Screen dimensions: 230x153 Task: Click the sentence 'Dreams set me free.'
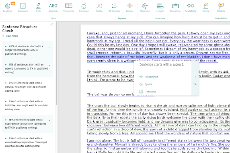(x=212, y=53)
